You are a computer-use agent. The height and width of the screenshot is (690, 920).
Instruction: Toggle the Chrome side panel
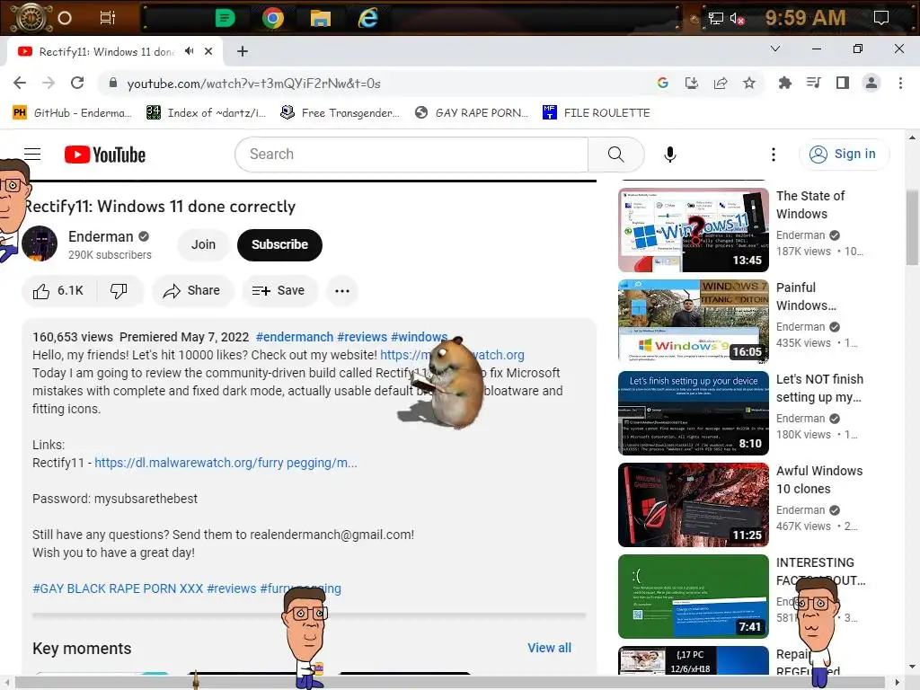click(x=843, y=83)
